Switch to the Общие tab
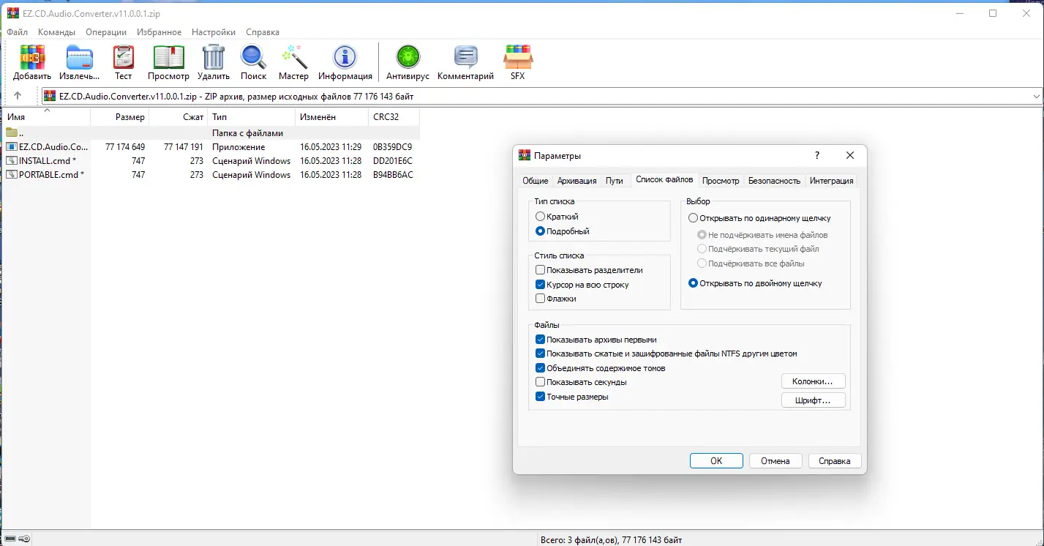Image resolution: width=1044 pixels, height=546 pixels. coord(536,181)
